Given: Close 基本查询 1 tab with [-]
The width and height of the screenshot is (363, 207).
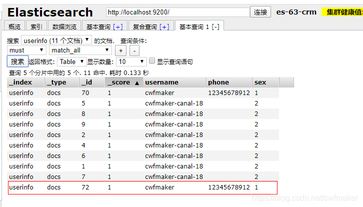Looking at the screenshot, I should click(x=215, y=27).
